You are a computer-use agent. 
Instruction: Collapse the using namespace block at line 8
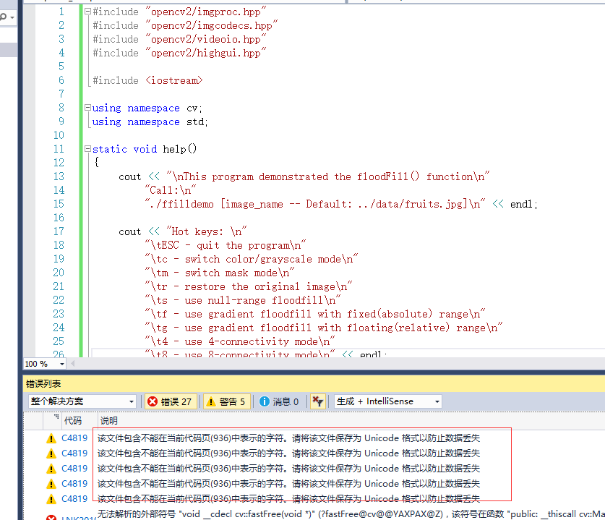click(x=87, y=108)
